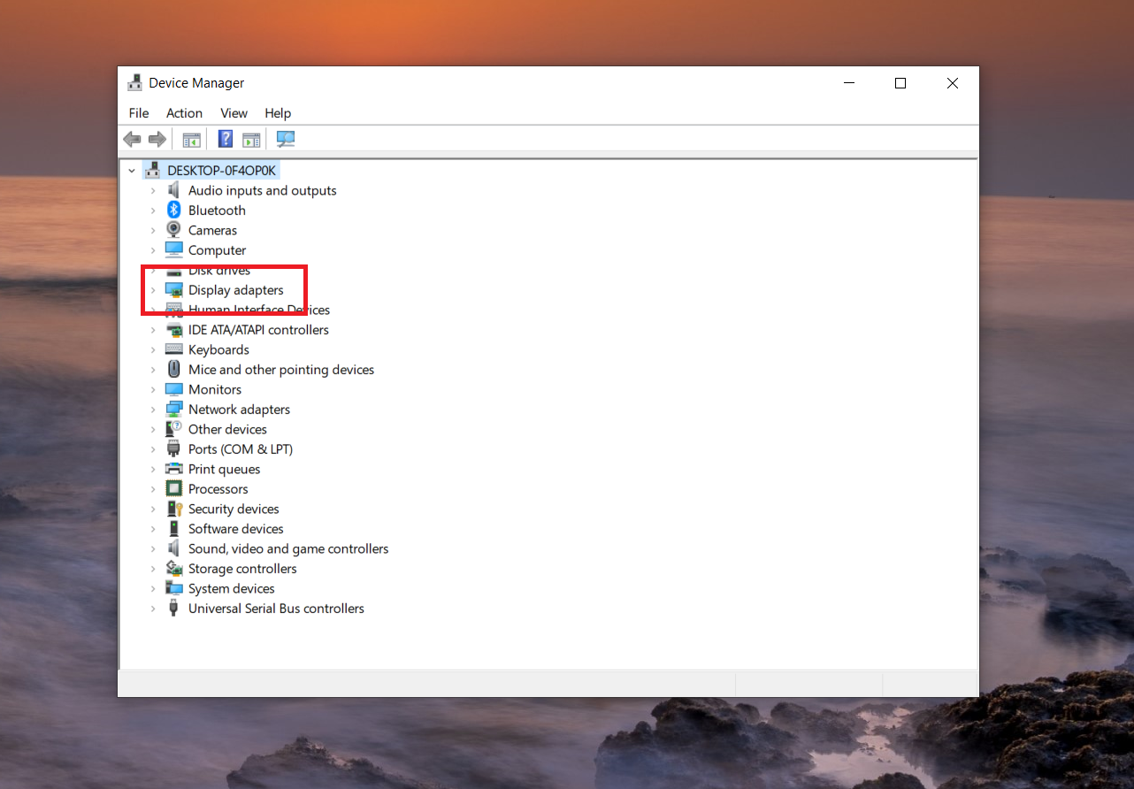The image size is (1134, 789).
Task: Click the Forward arrow toolbar icon
Action: click(157, 139)
